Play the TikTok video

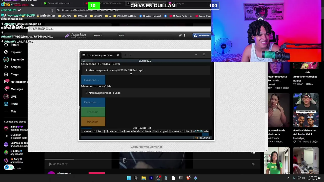[x=50, y=164]
